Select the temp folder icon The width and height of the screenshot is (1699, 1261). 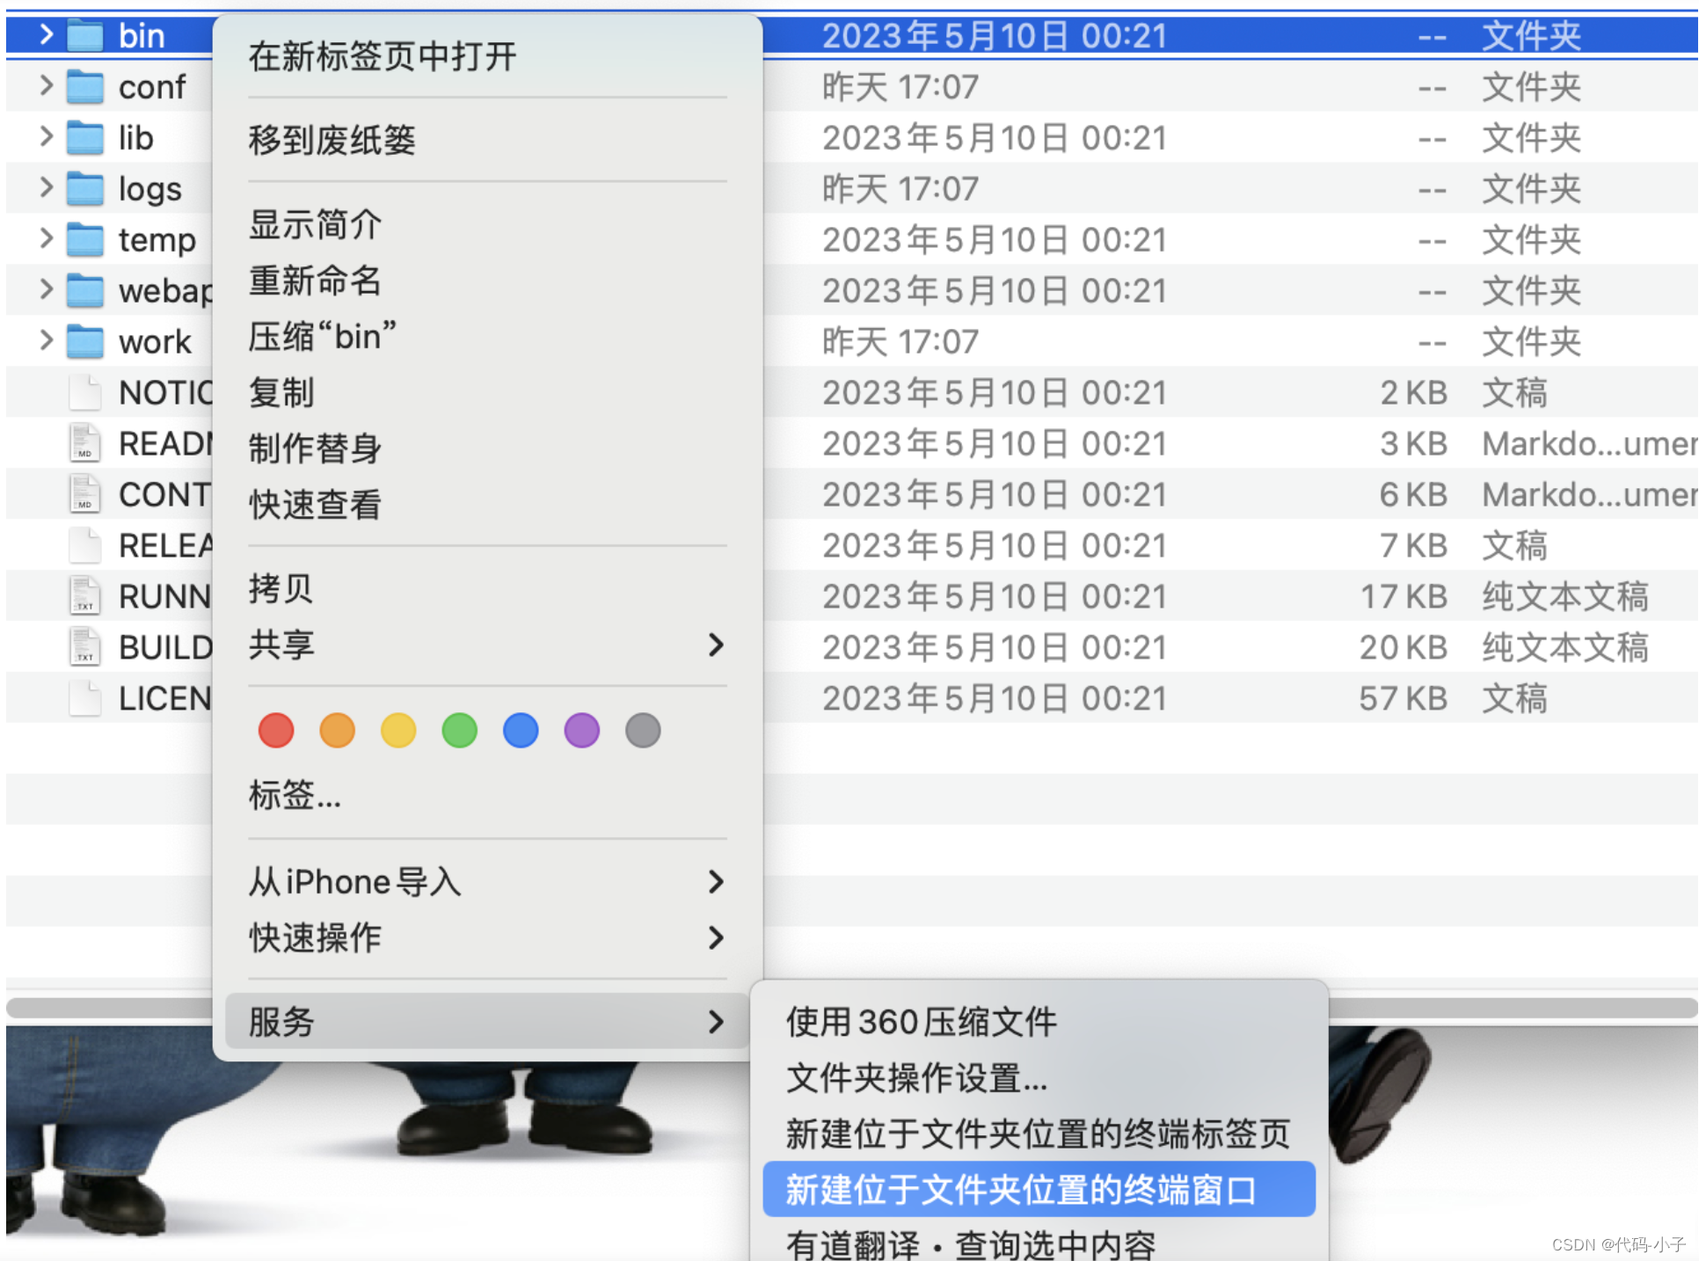(x=85, y=240)
